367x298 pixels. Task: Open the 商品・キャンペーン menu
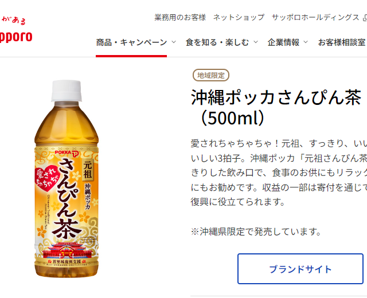coord(131,42)
